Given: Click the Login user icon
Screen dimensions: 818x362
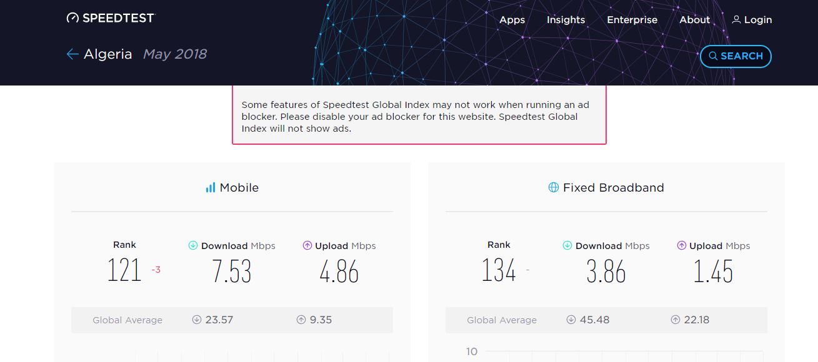Looking at the screenshot, I should click(x=736, y=20).
